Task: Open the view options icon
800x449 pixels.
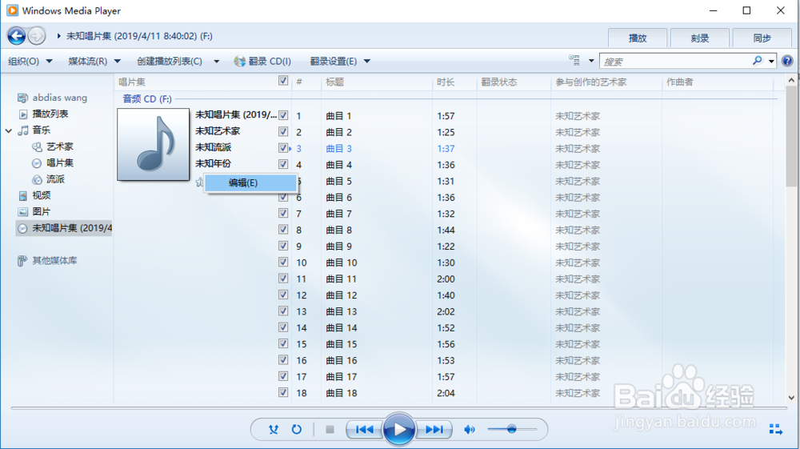Action: coord(574,61)
